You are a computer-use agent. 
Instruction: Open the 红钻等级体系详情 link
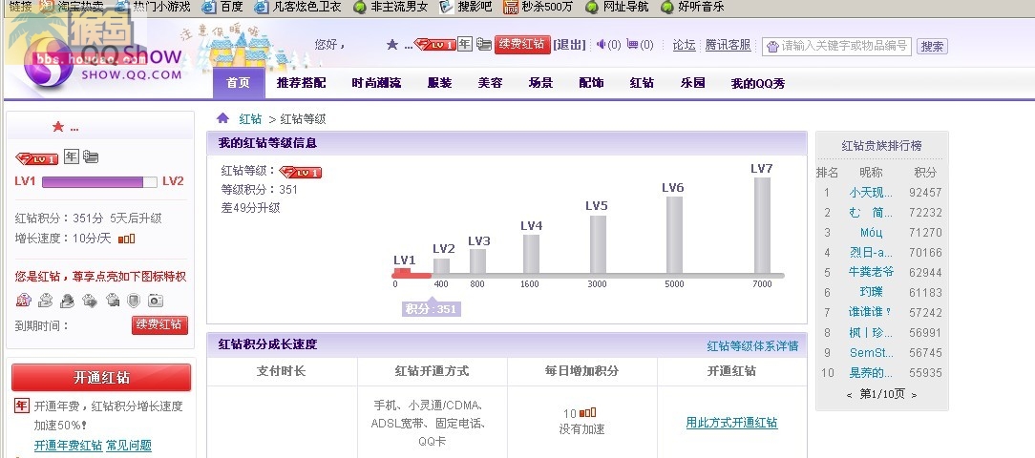(752, 345)
